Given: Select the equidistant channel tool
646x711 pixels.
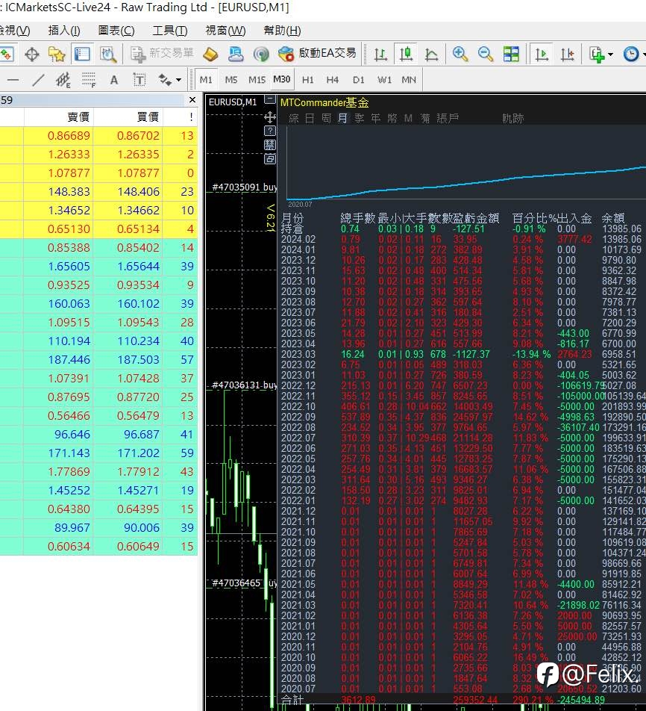Looking at the screenshot, I should pyautogui.click(x=63, y=80).
